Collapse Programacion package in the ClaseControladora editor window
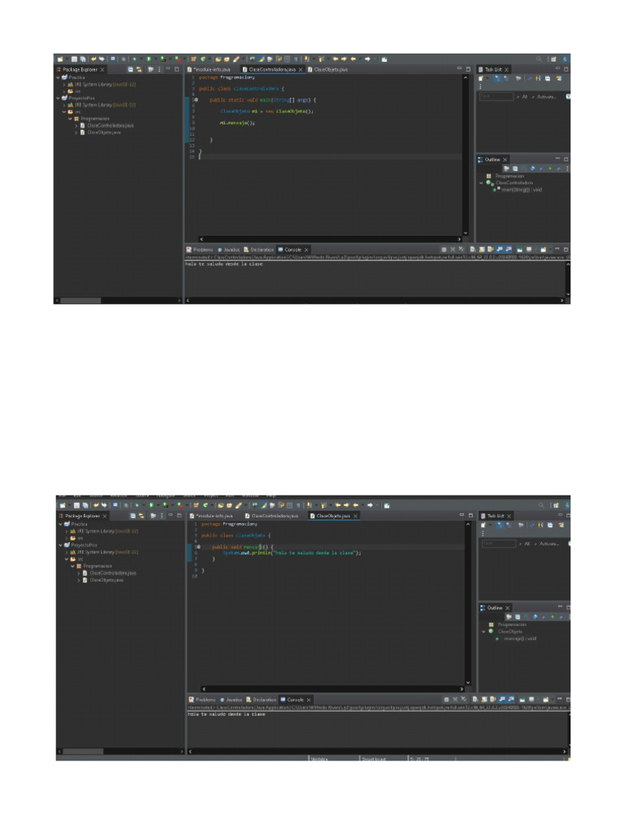 pos(70,119)
